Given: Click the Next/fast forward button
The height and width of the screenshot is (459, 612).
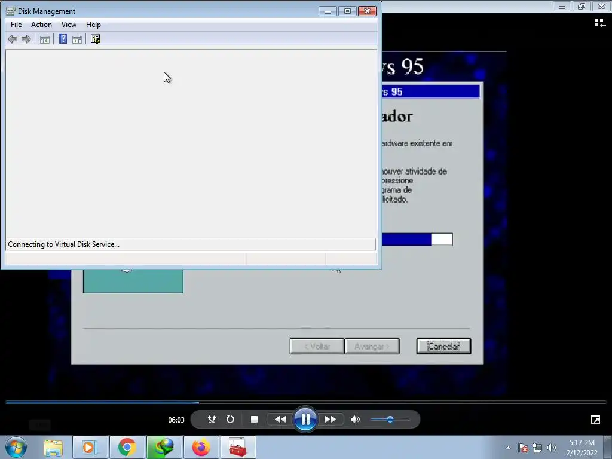Looking at the screenshot, I should (330, 419).
